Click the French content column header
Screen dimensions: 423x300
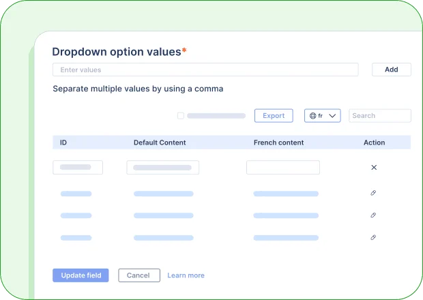(278, 142)
